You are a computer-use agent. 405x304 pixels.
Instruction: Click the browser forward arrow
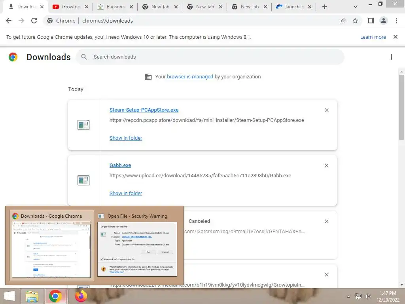21,21
